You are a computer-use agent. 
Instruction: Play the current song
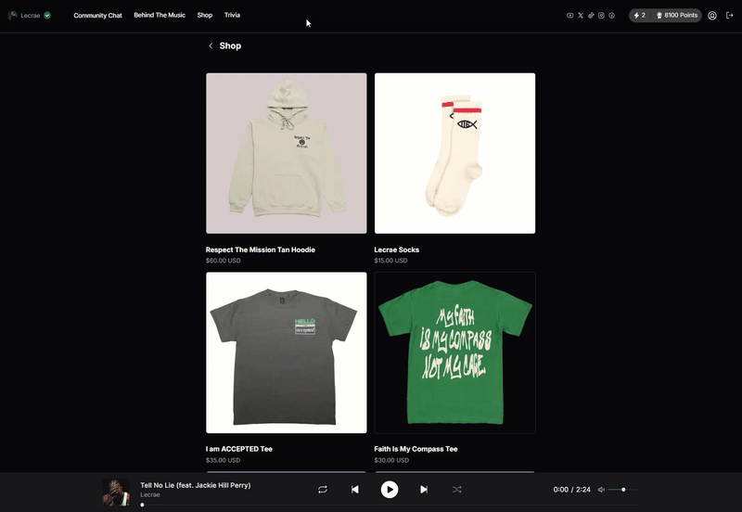pos(390,490)
